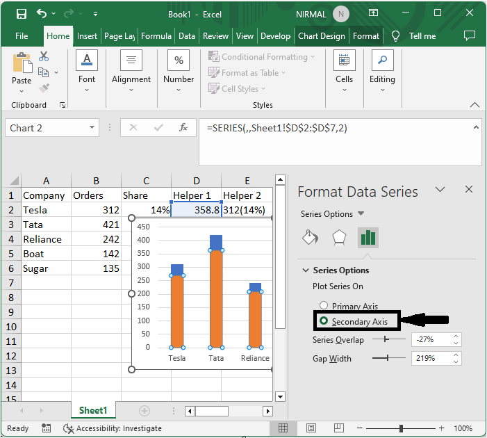Open the Name Box dropdown
The height and width of the screenshot is (438, 487).
point(92,128)
